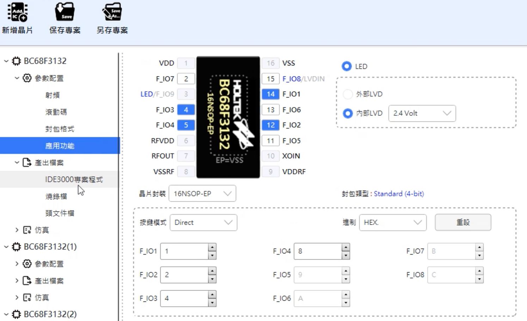527x321 pixels.
Task: Toggle pin 11 F_IO5 on the chip
Action: tap(270, 141)
